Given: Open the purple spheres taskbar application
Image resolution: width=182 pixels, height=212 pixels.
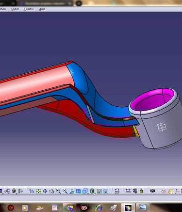Looking at the screenshot, I should point(70,208).
